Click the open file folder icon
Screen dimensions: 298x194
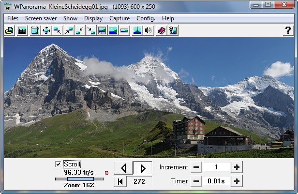point(9,30)
